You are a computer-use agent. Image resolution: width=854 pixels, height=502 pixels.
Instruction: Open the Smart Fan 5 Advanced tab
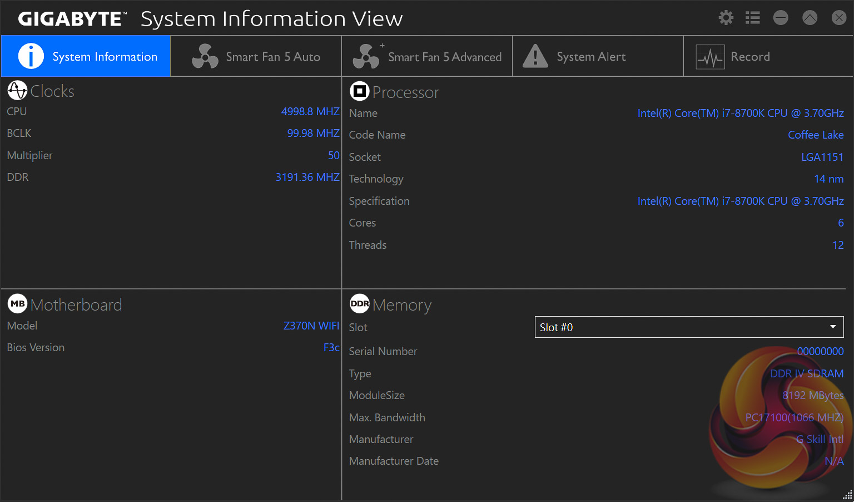tap(427, 56)
